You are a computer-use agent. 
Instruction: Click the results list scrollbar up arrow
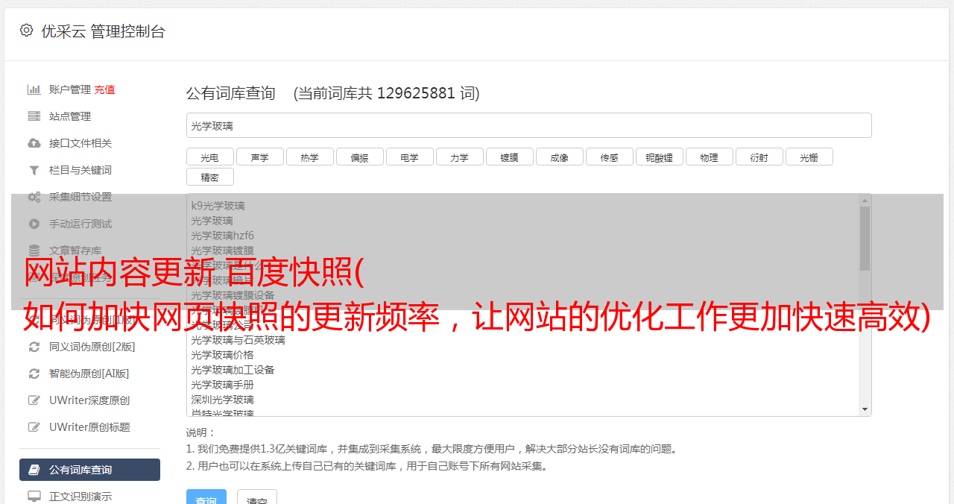pos(865,200)
